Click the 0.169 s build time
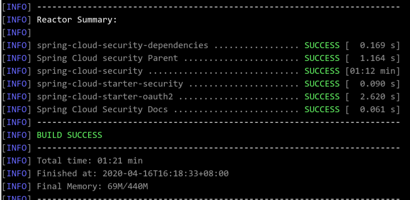Screen dimensions: 410x200 pyautogui.click(x=373, y=45)
